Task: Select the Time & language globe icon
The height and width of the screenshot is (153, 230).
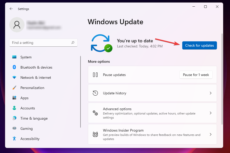Action: (x=14, y=118)
